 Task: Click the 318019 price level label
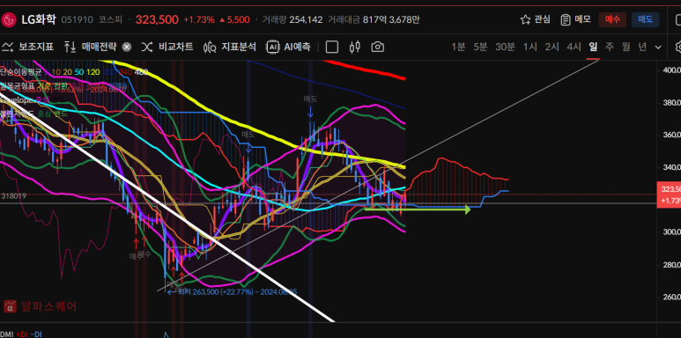point(14,196)
